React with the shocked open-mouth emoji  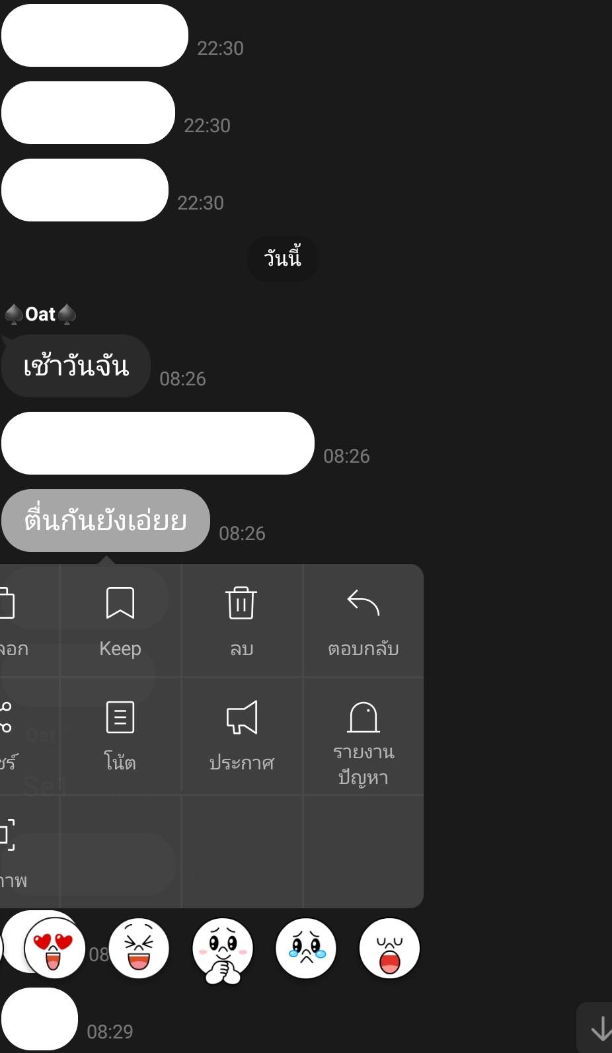point(389,948)
